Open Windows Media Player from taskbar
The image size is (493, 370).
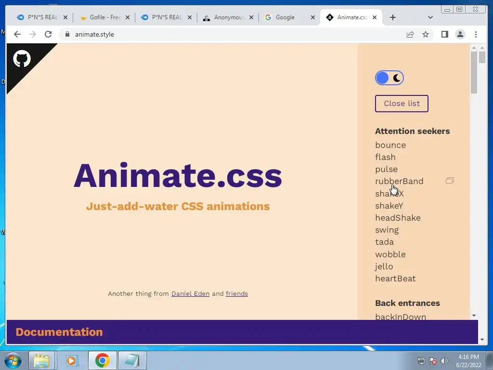[x=71, y=360]
